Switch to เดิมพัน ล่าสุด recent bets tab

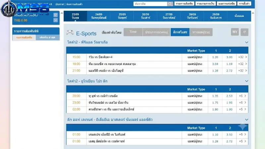[x=47, y=37]
